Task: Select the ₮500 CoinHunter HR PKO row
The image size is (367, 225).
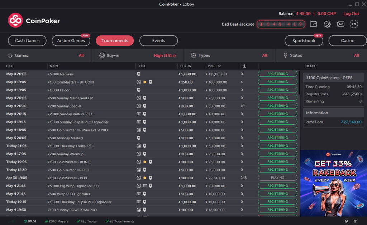Action: (149, 170)
